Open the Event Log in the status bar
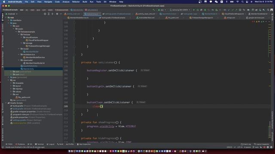This screenshot has height=154, width=275. [x=246, y=144]
